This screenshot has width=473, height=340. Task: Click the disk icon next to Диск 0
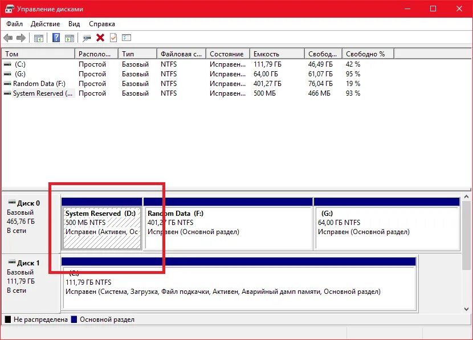click(x=12, y=202)
